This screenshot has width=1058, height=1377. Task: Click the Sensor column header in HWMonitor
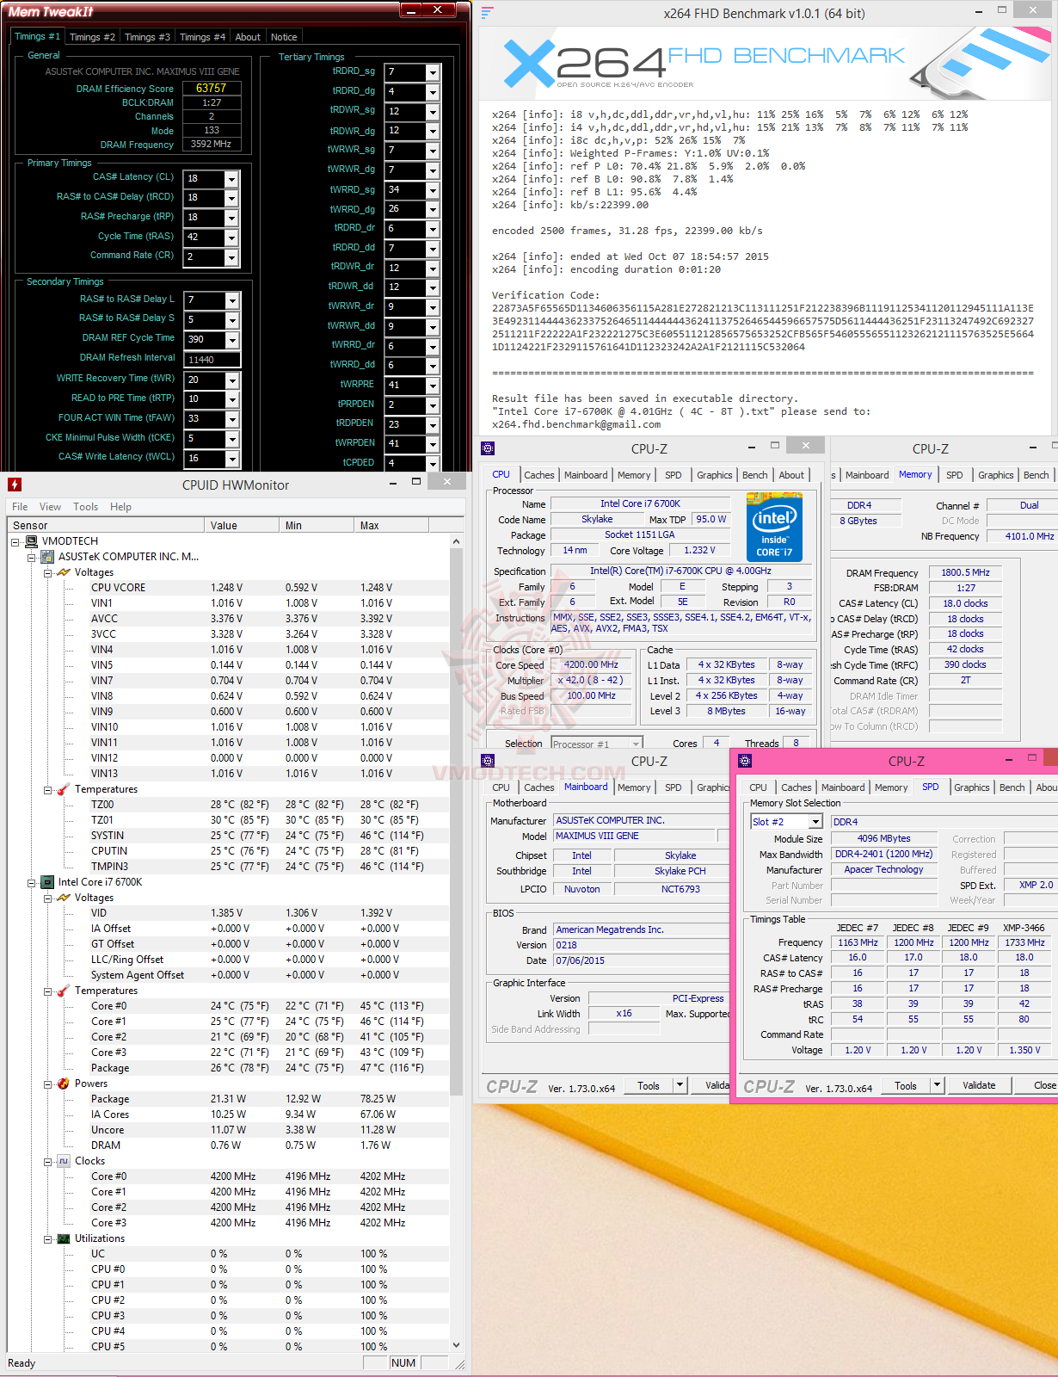click(x=105, y=525)
